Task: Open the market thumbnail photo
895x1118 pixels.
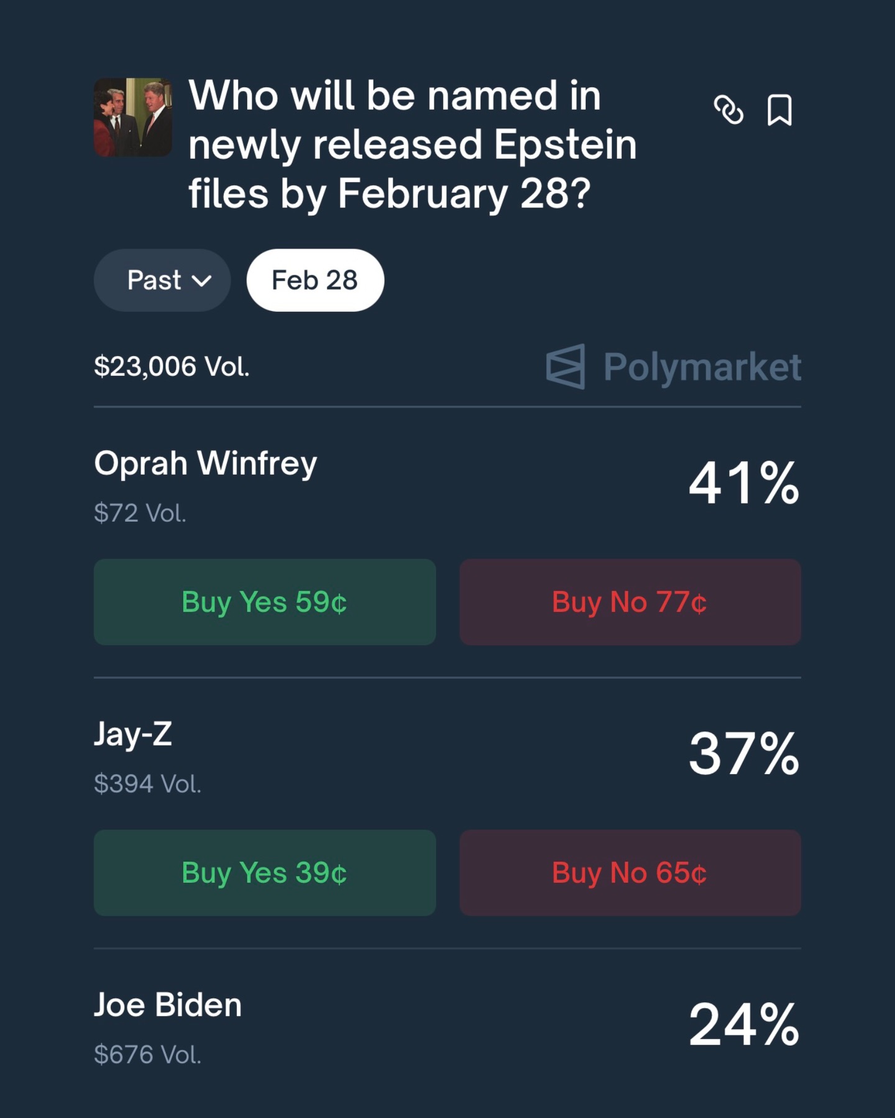Action: pos(133,118)
